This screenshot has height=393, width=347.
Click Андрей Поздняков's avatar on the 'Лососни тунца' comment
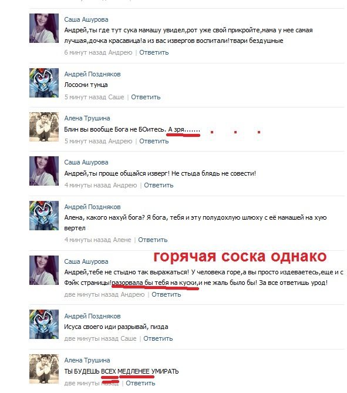pyautogui.click(x=44, y=83)
